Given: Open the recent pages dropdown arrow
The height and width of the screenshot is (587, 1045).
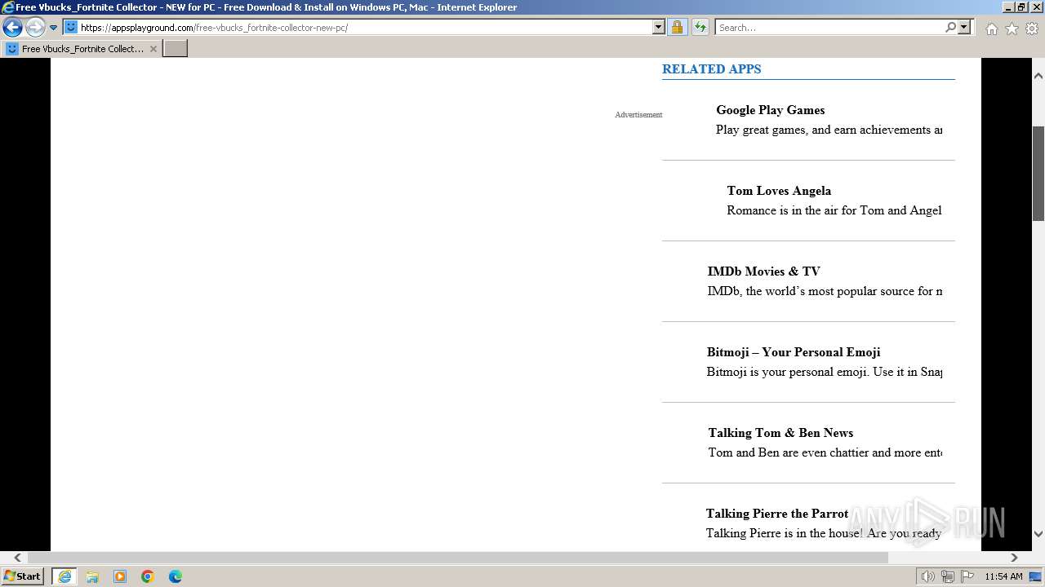Looking at the screenshot, I should pyautogui.click(x=53, y=28).
